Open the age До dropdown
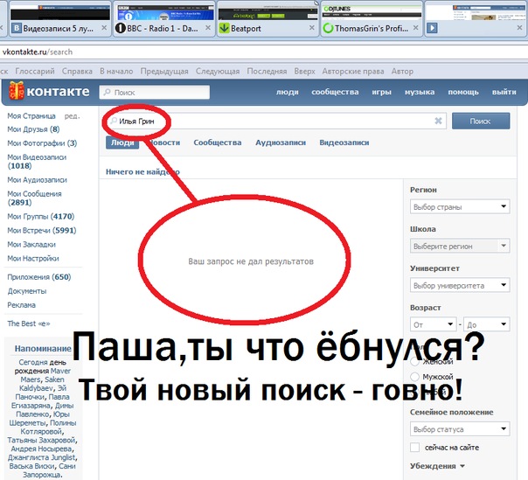Viewport: 528px width, 480px height. (487, 324)
